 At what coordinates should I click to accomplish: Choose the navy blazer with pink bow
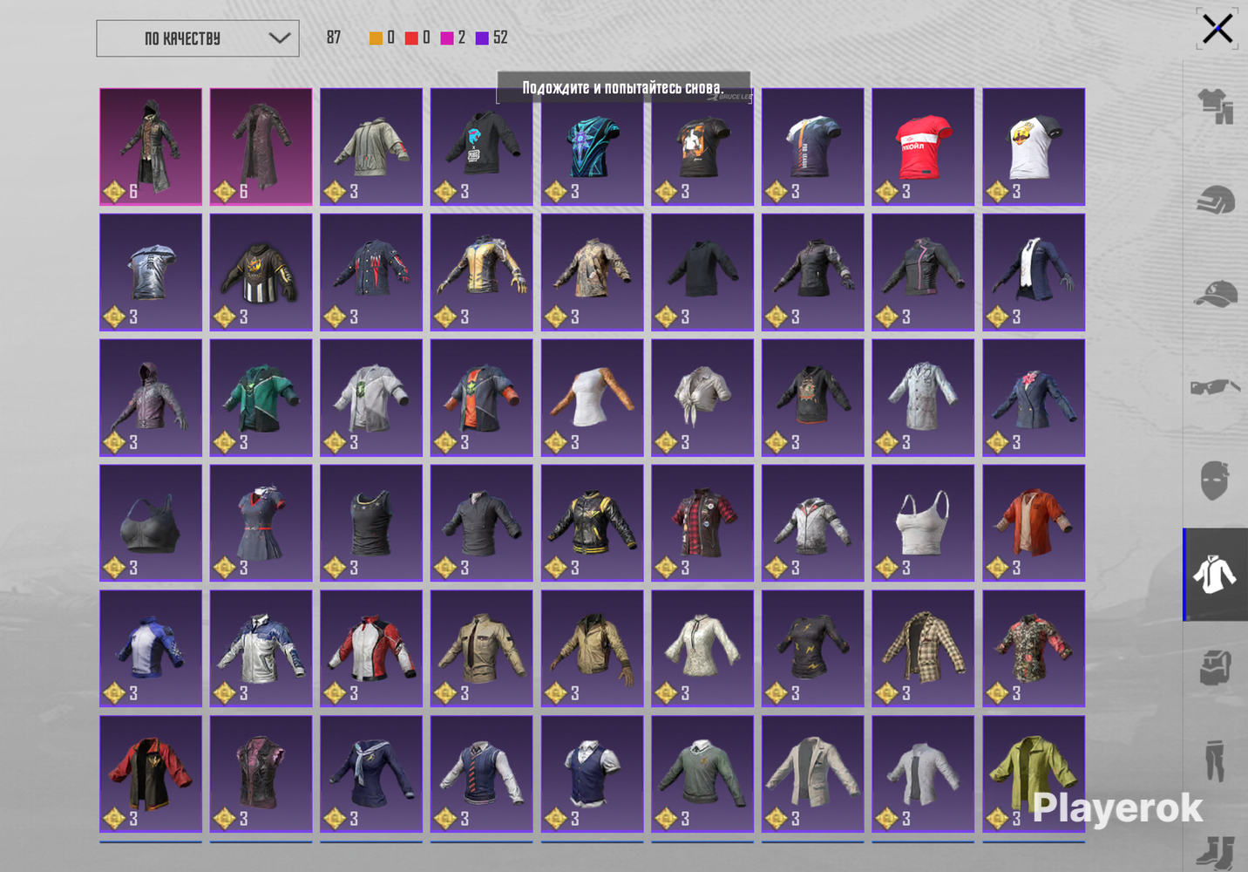1034,398
